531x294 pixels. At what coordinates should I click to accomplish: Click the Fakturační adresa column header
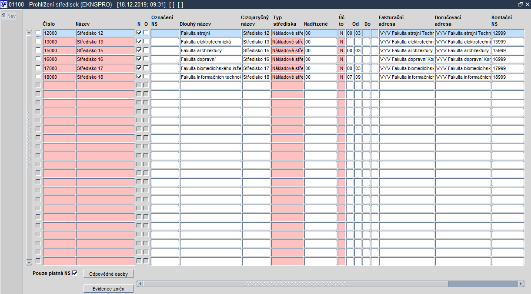(x=391, y=20)
